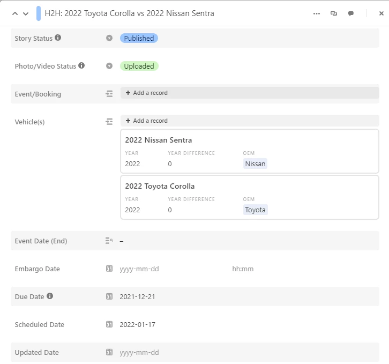This screenshot has width=389, height=364.
Task: Edit the Due Date value 2021-12-21
Action: 137,296
